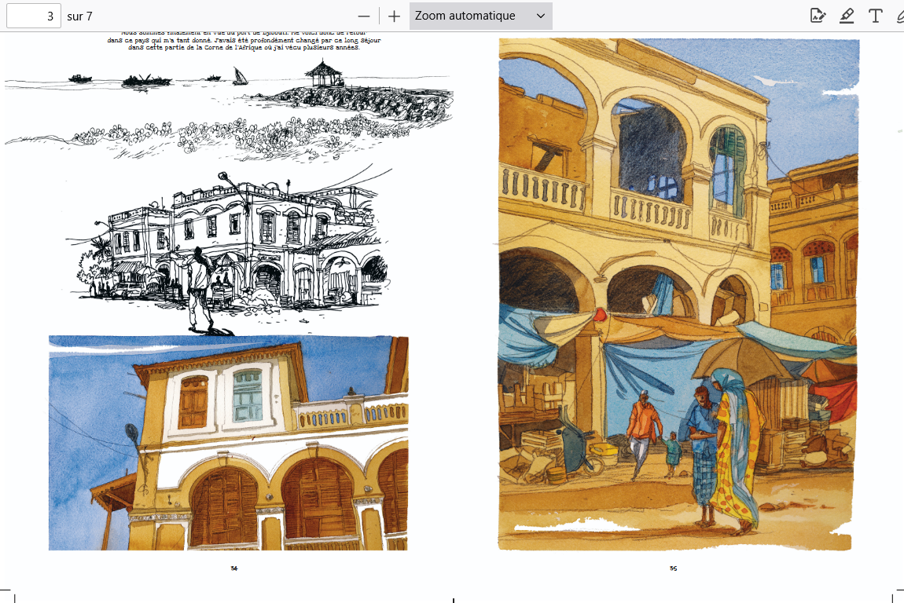The image size is (904, 603).
Task: Select the text annotation tool
Action: click(x=875, y=16)
